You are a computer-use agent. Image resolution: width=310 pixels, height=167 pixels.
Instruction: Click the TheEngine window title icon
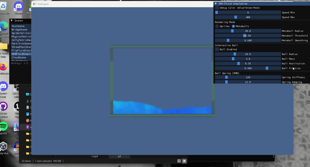coord(34,3)
